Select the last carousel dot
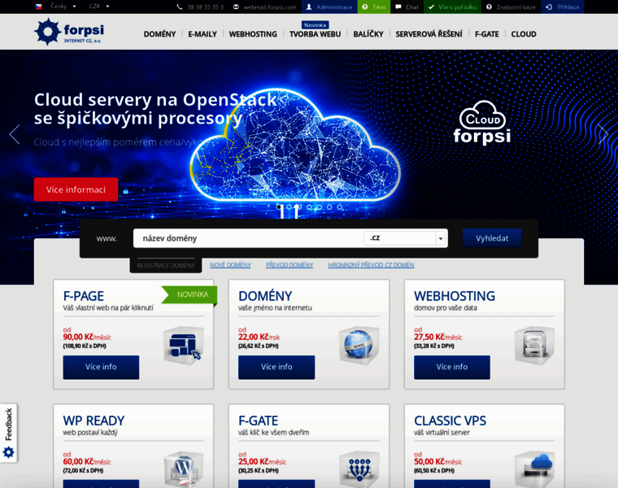This screenshot has width=618, height=488. (340, 207)
